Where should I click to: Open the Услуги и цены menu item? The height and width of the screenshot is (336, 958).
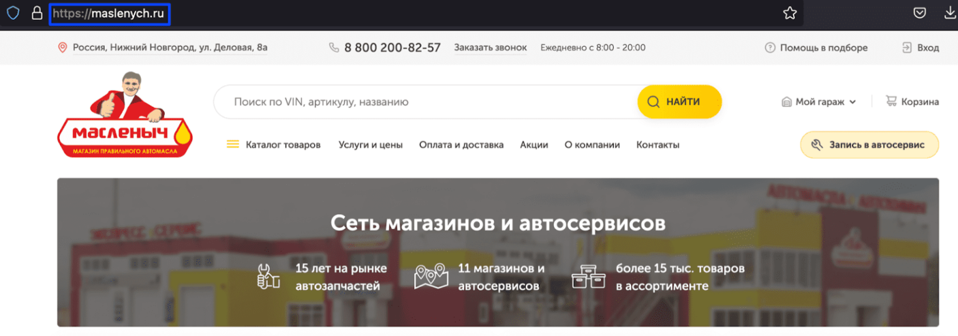370,144
